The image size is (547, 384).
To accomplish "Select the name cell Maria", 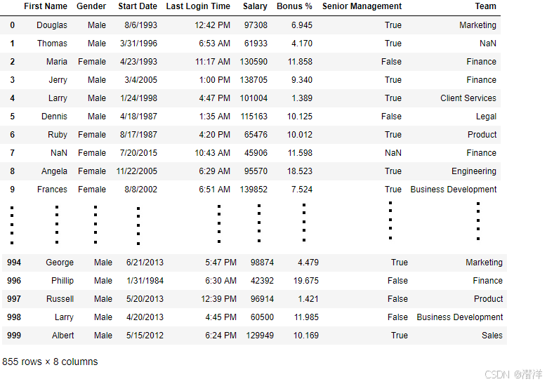I will pyautogui.click(x=57, y=62).
